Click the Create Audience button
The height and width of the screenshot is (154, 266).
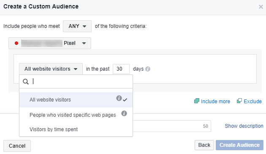tap(239, 145)
